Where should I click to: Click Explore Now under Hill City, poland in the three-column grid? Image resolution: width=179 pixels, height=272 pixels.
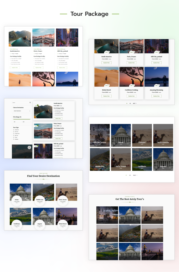pyautogui.click(x=62, y=67)
